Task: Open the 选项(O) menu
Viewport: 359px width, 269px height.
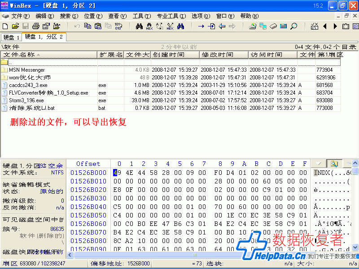Action: (x=201, y=16)
